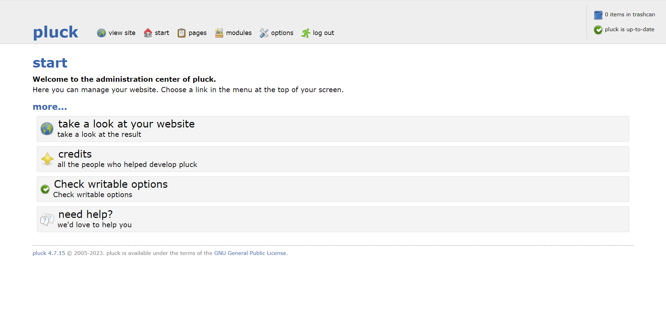The height and width of the screenshot is (309, 666).
Task: Click the pluck logo heading
Action: pos(55,32)
